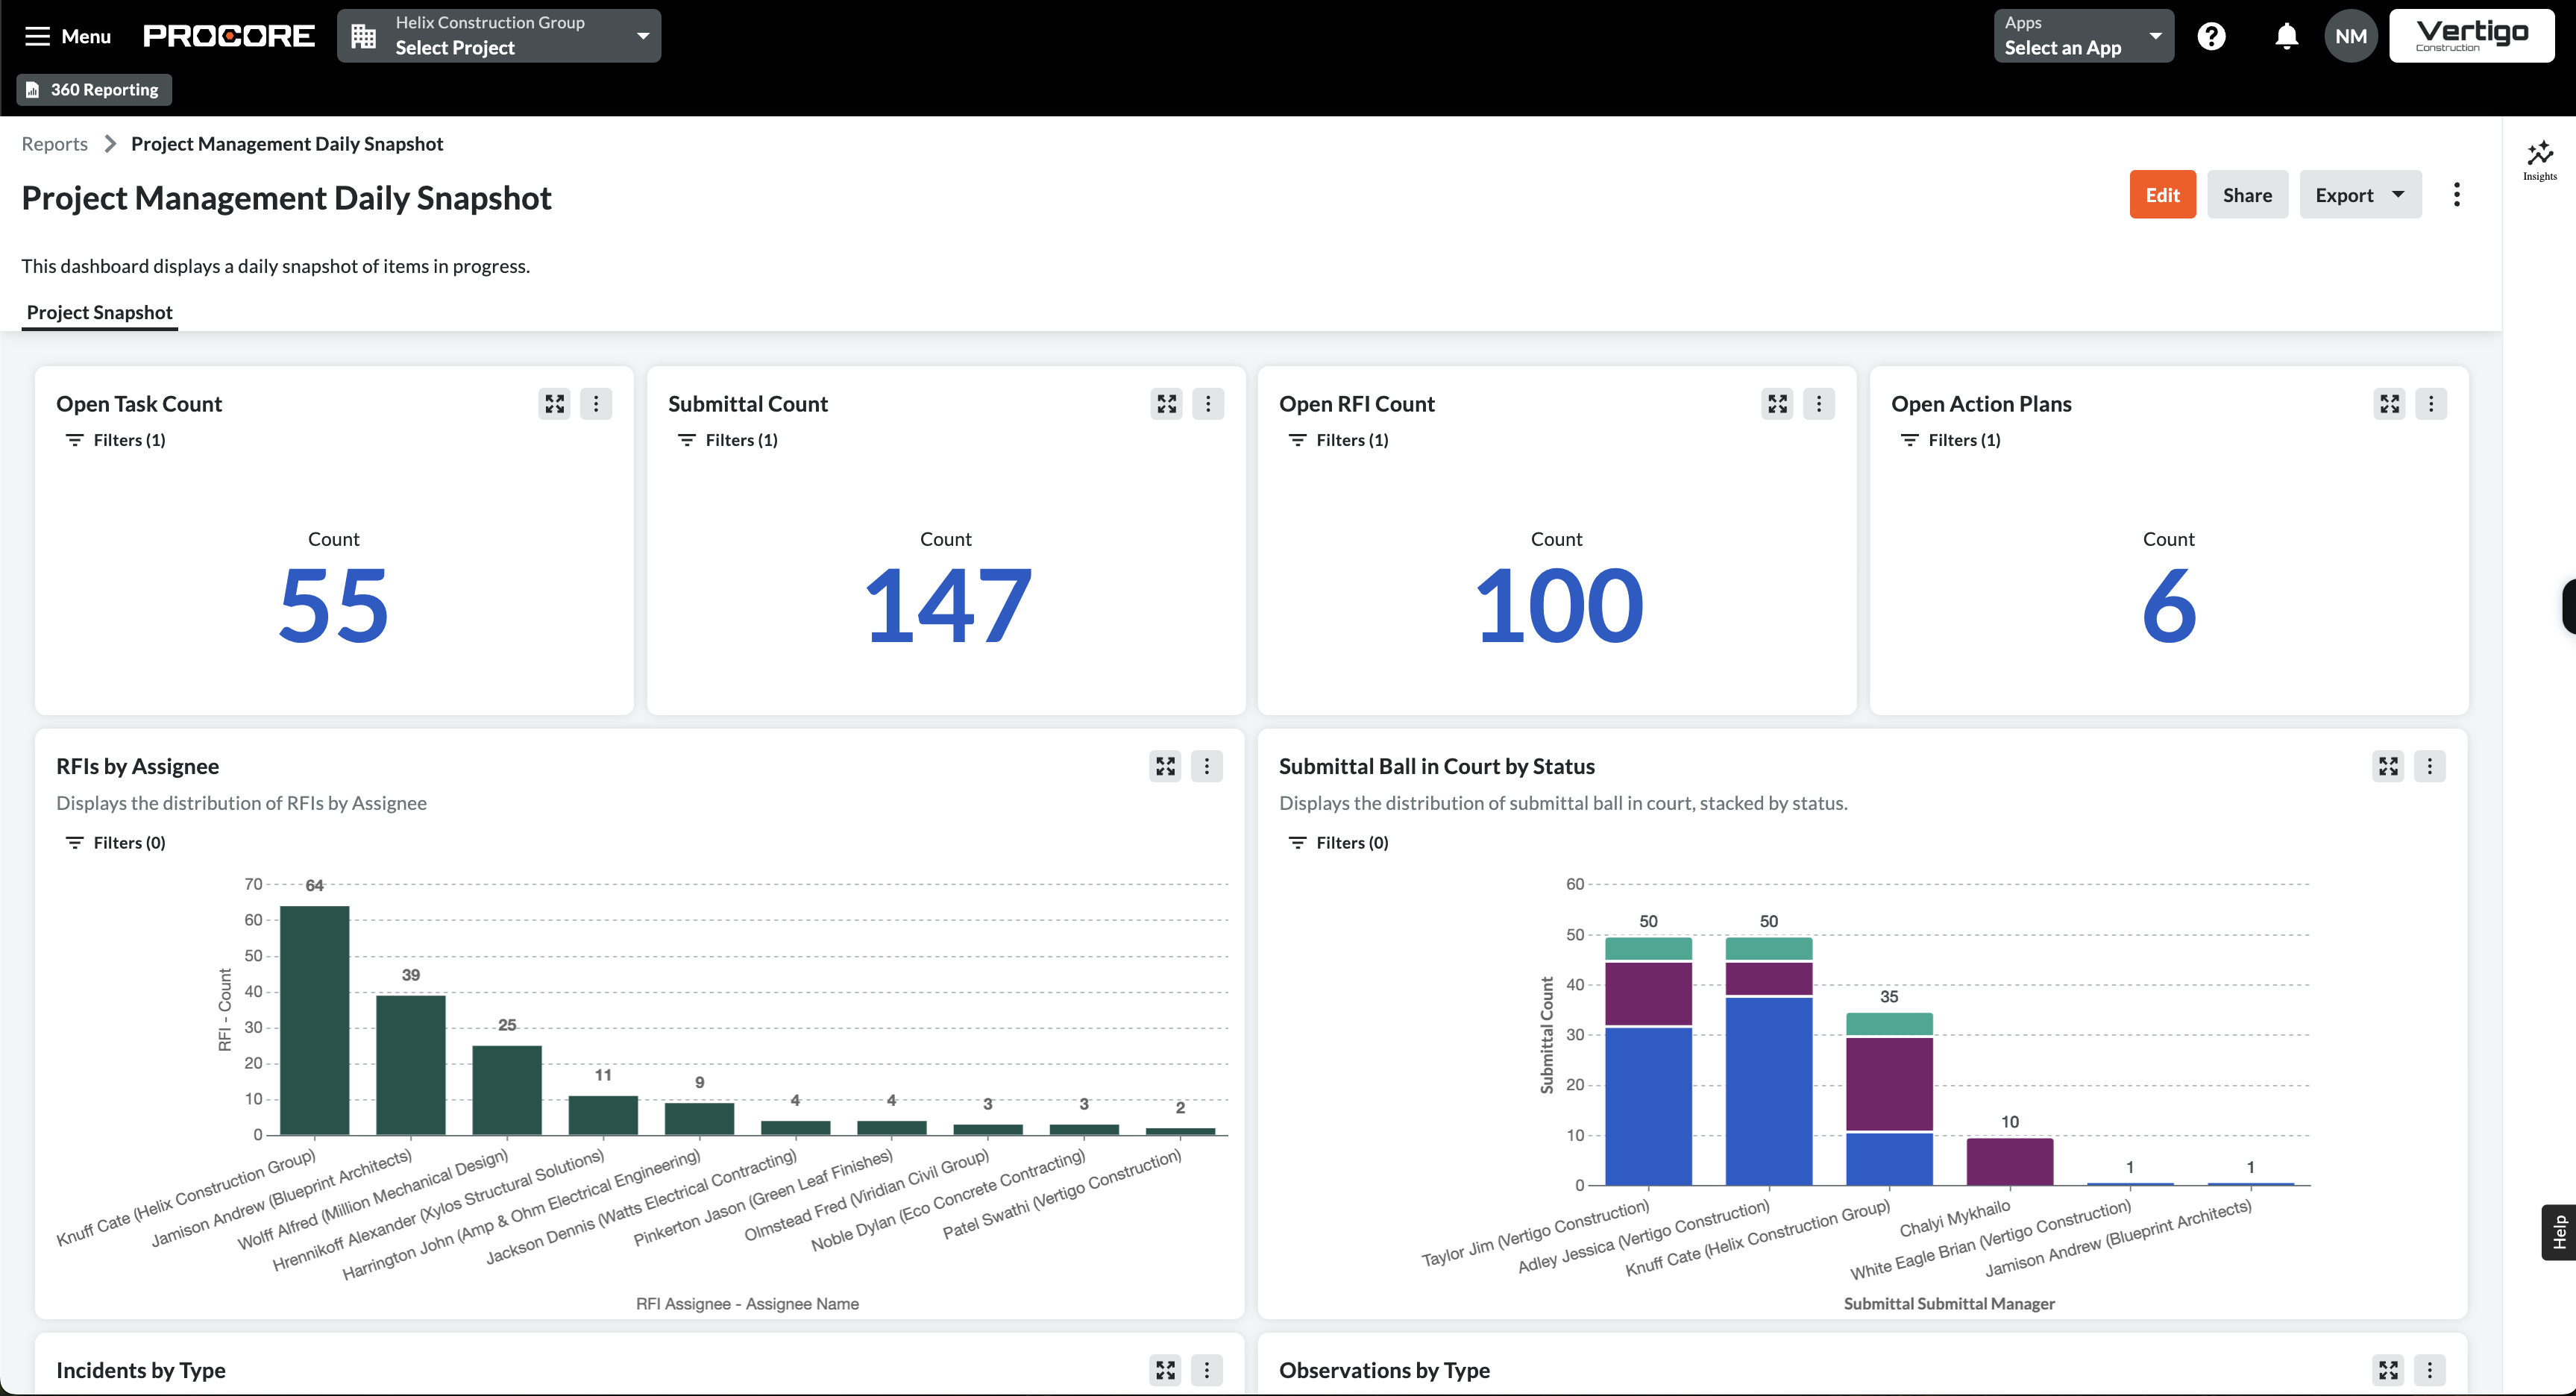Click the Edit button
The width and height of the screenshot is (2576, 1396).
pyautogui.click(x=2162, y=194)
